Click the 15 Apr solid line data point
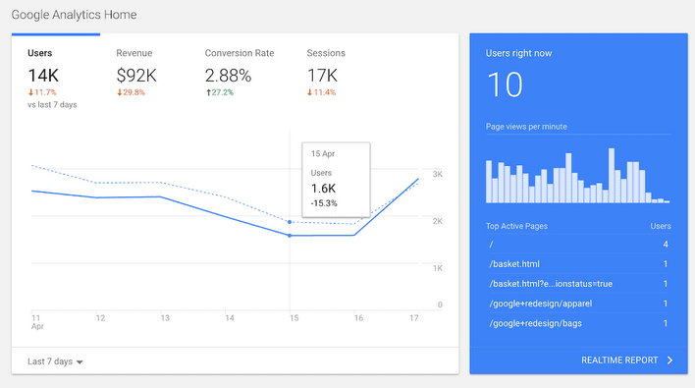This screenshot has width=695, height=388. coord(290,236)
